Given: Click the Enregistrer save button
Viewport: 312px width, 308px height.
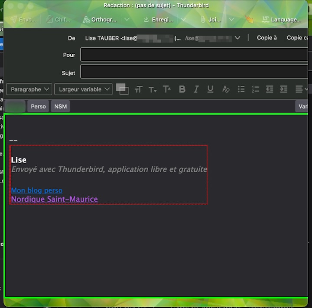Looking at the screenshot, I should pos(158,20).
